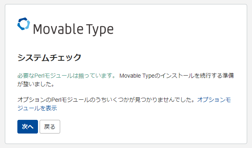Click the light blue segment of logo
252x148 pixels.
pos(27,24)
